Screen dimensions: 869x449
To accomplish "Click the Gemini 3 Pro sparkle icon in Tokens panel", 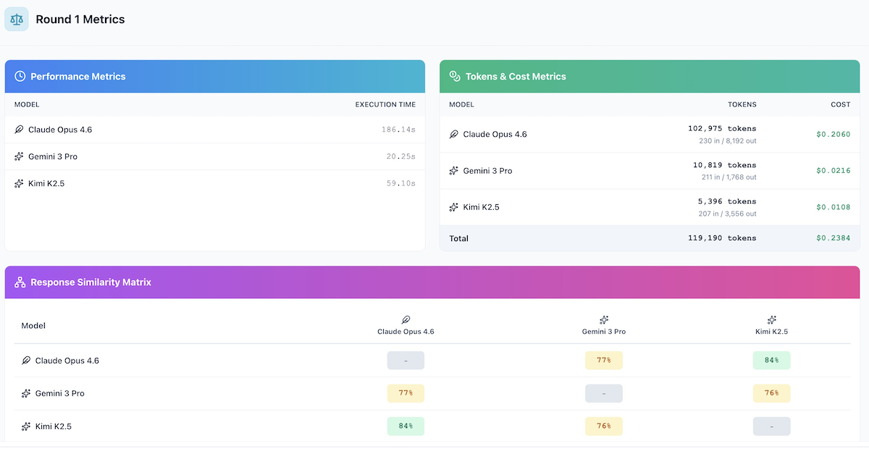I will click(x=453, y=170).
